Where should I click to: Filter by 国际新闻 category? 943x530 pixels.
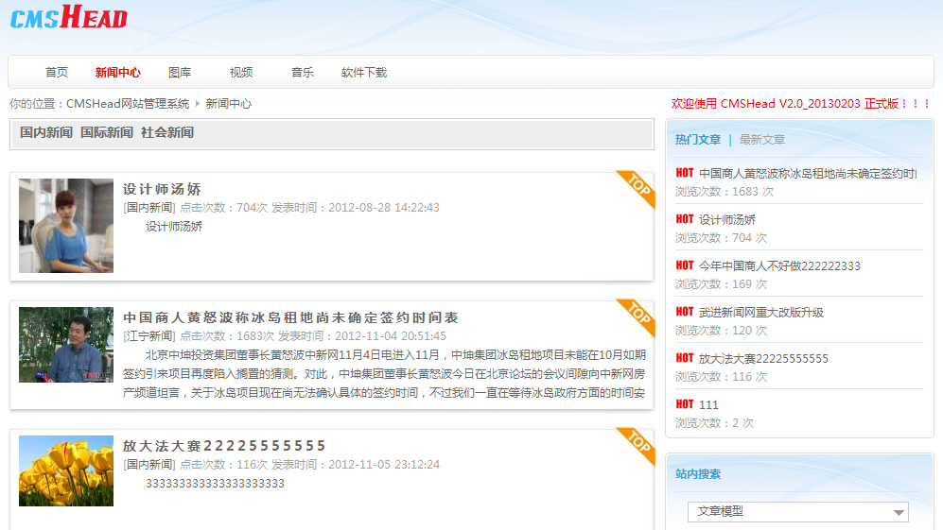(107, 133)
